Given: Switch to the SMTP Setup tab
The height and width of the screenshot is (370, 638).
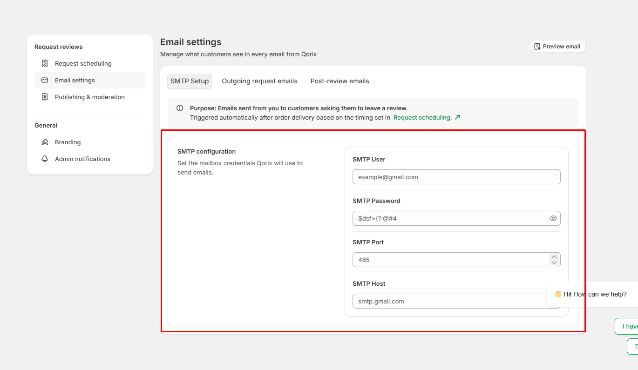Looking at the screenshot, I should 190,81.
